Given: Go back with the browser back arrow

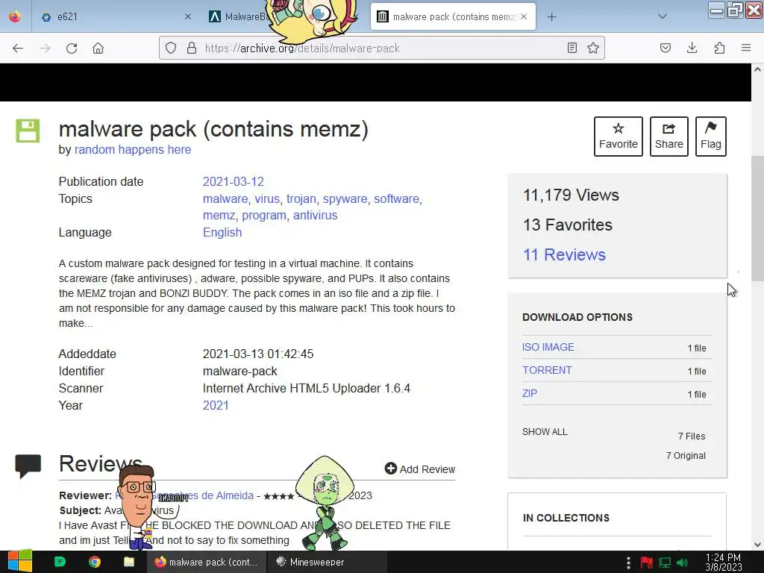Looking at the screenshot, I should pos(18,48).
